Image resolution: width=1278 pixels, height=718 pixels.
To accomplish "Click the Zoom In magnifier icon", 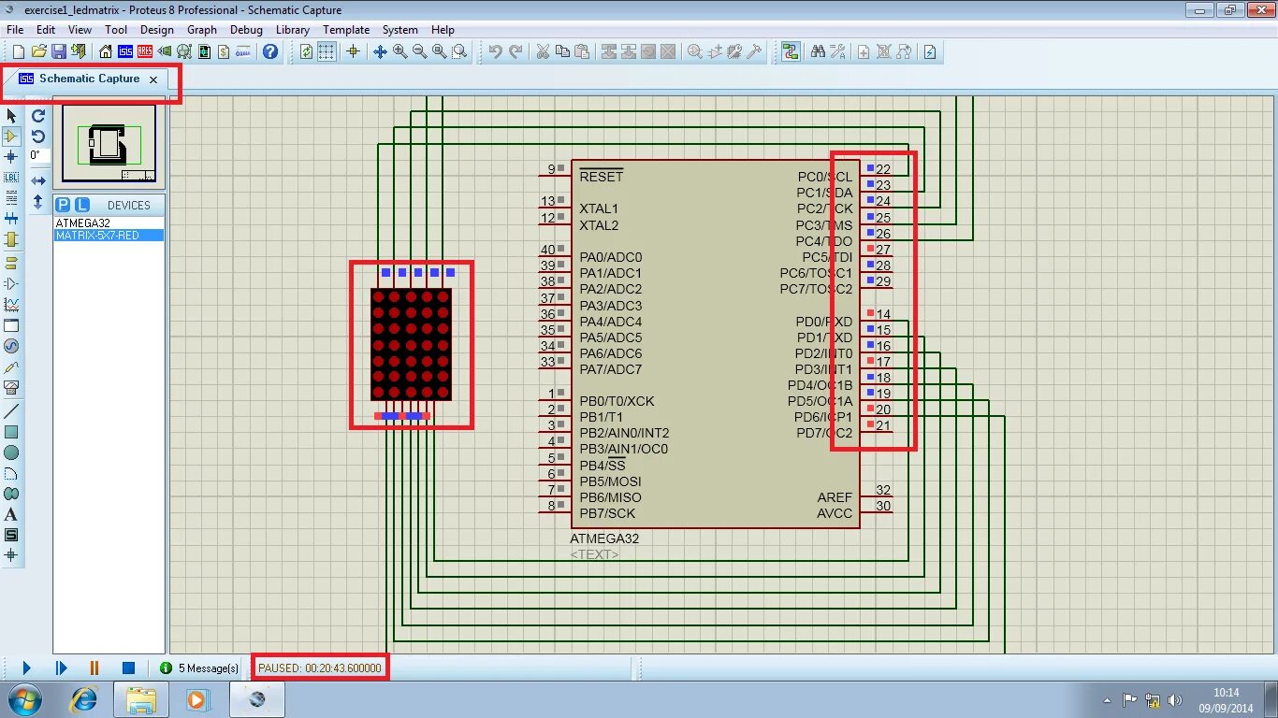I will click(399, 51).
